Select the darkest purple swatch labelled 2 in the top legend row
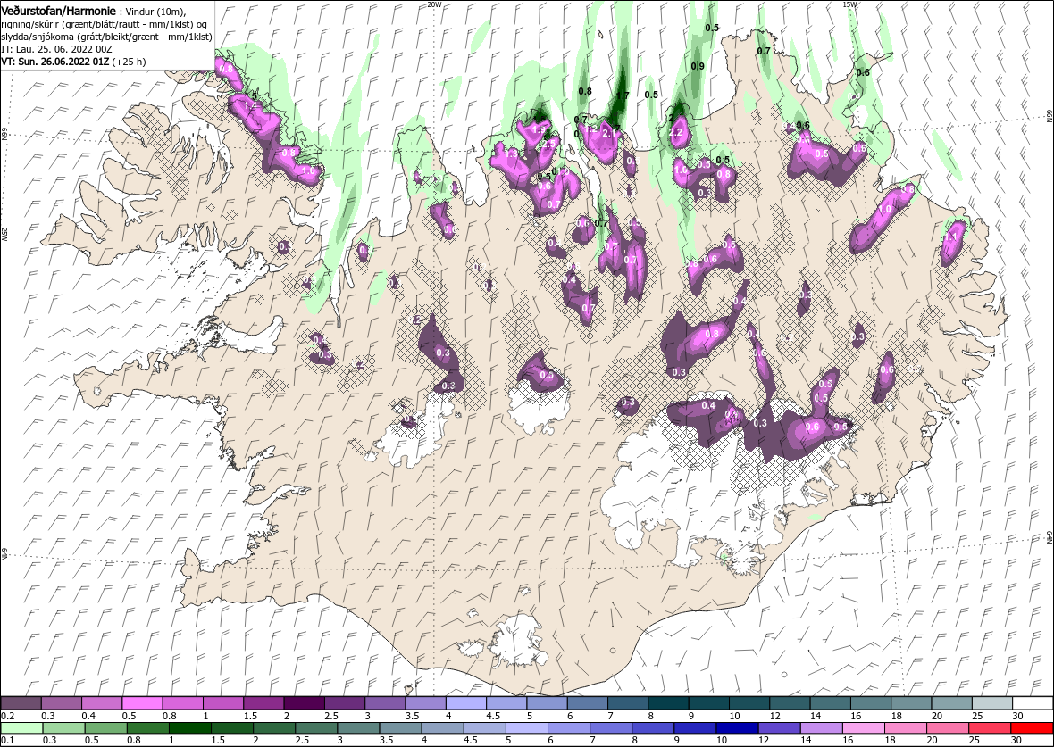 [x=304, y=702]
